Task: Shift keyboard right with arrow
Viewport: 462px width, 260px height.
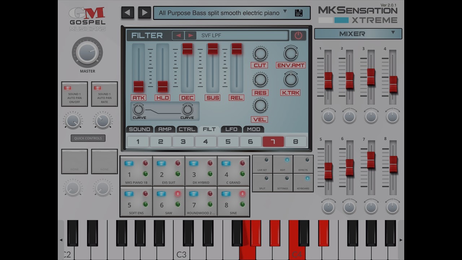Action: 401,240
